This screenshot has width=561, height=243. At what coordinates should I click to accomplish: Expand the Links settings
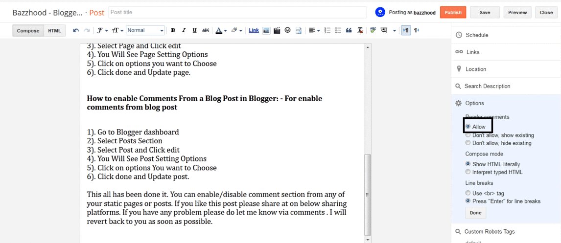[x=506, y=52]
